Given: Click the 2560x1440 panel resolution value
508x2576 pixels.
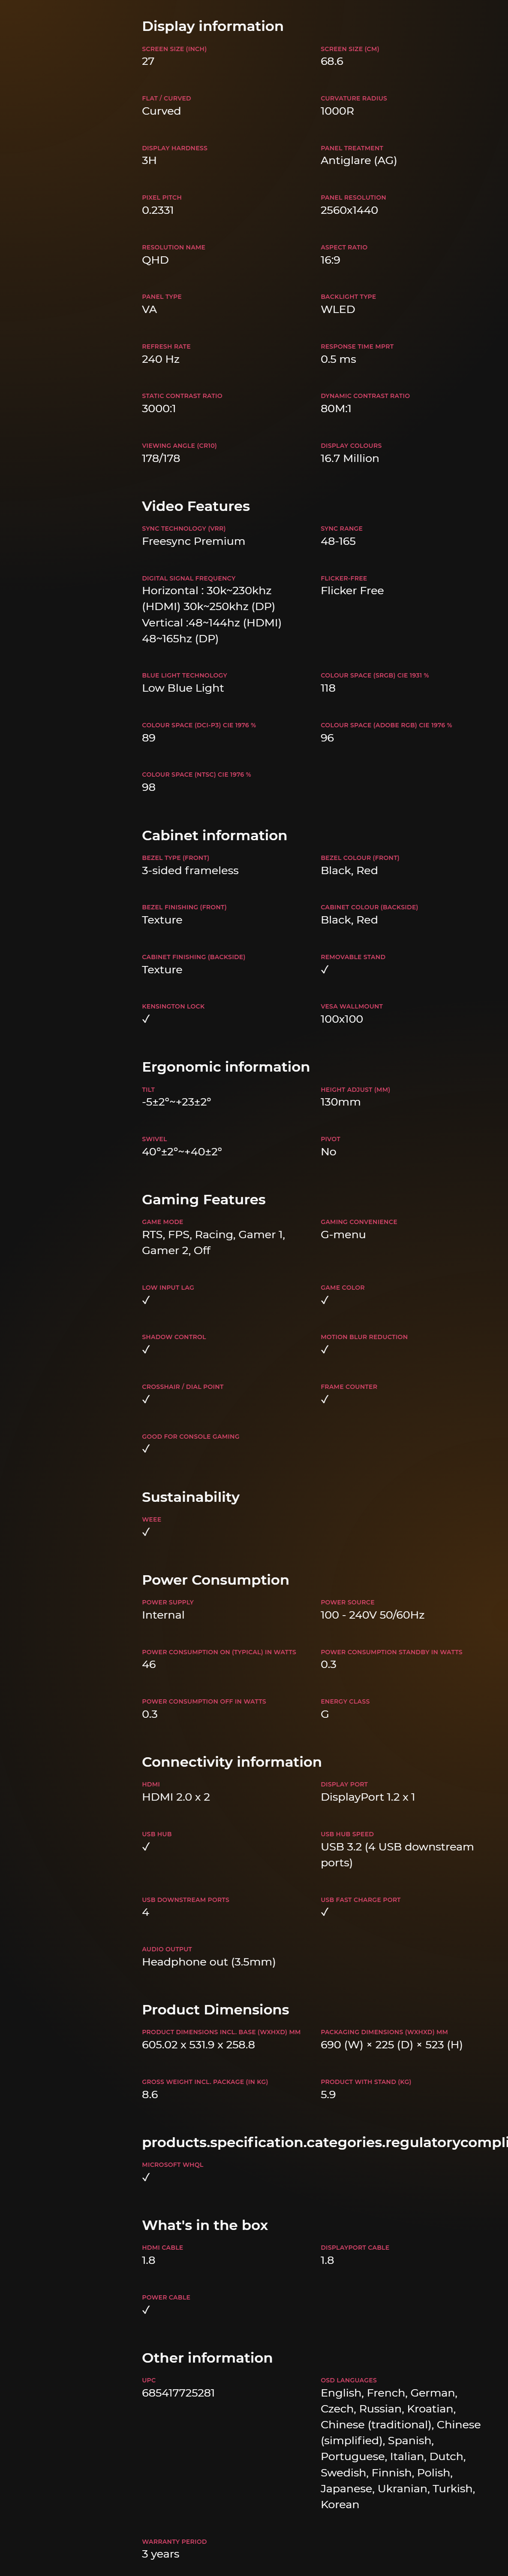Looking at the screenshot, I should pos(349,210).
